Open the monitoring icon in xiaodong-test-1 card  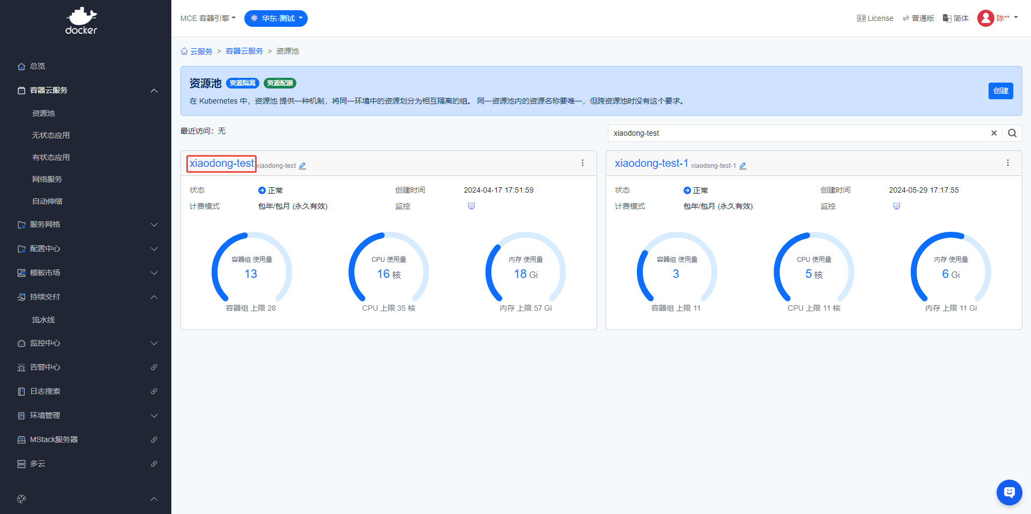point(897,206)
